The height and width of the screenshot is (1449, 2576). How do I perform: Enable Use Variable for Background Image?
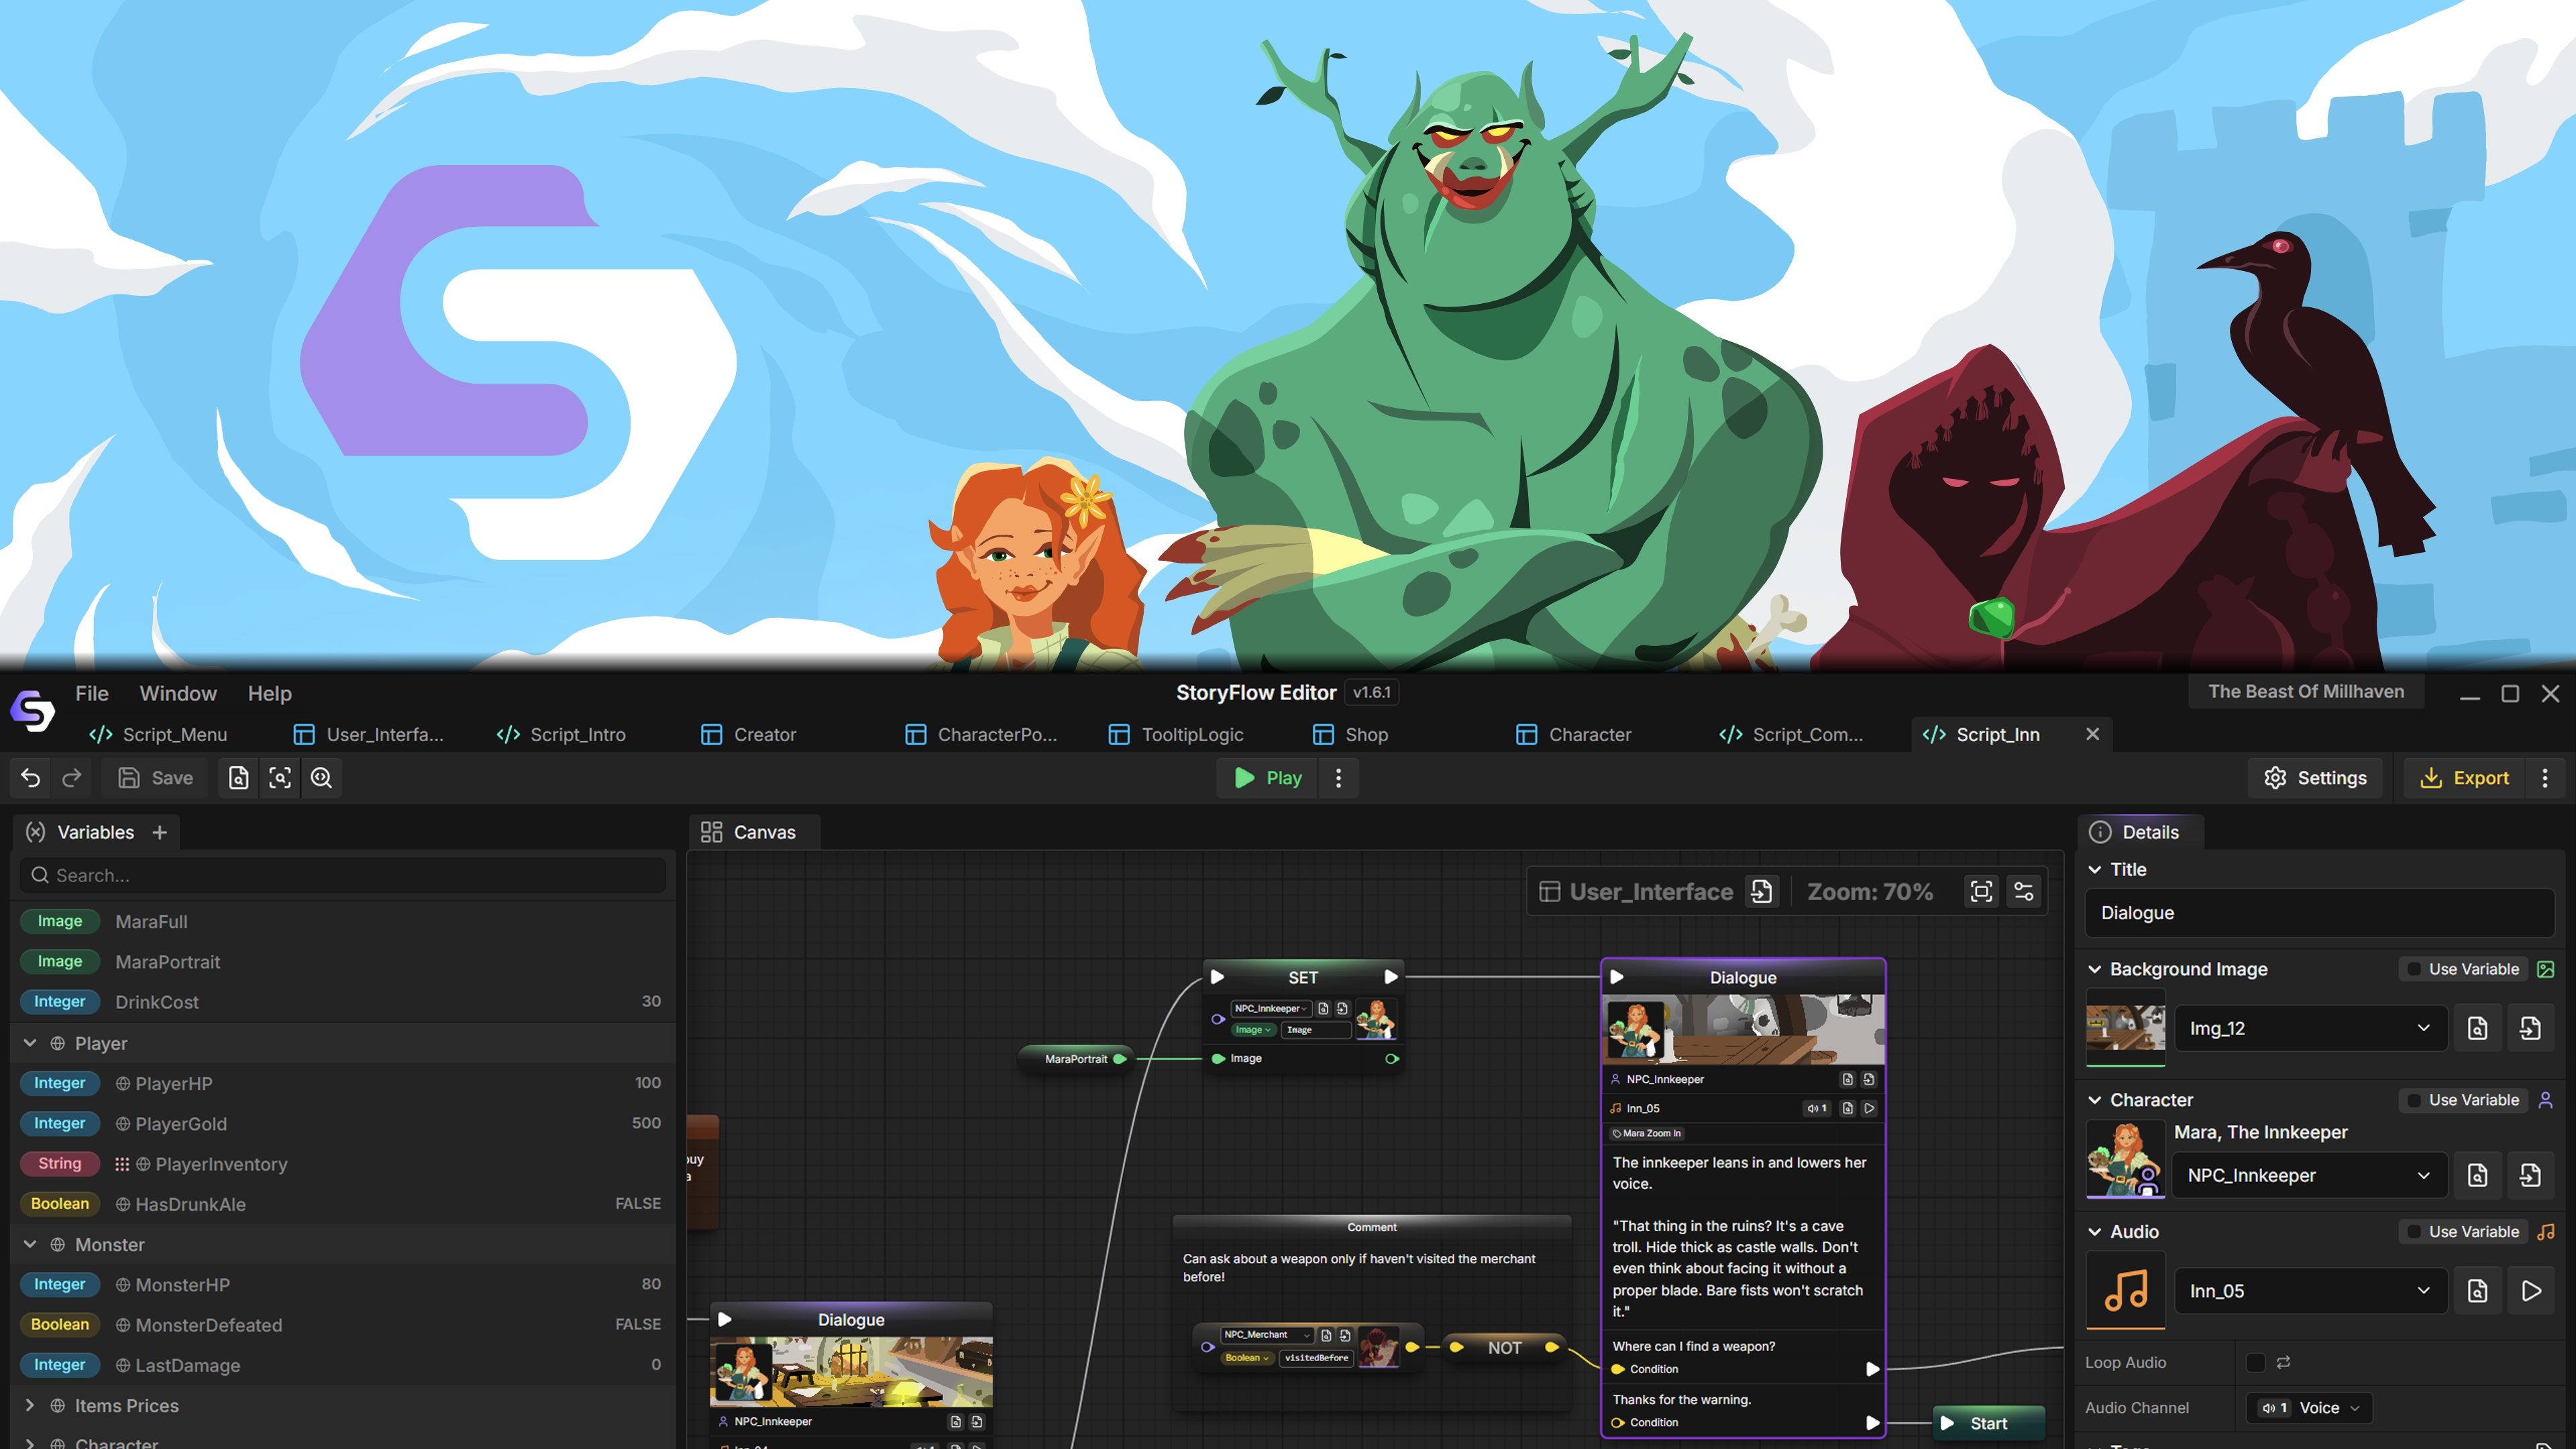(2464, 969)
